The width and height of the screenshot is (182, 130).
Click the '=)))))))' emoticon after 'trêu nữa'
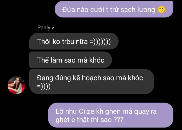[x=100, y=42]
